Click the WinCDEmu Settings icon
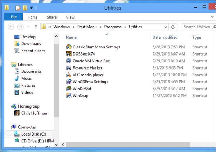The image size is (216, 152). coord(69,82)
